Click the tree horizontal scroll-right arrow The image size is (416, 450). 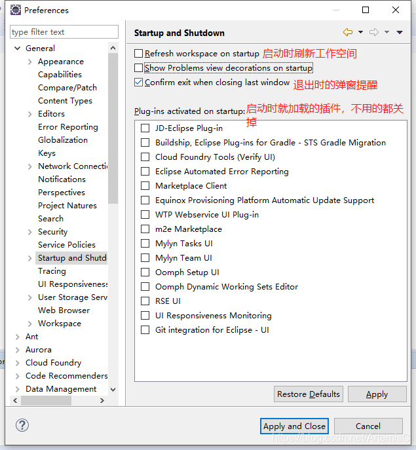[x=102, y=400]
